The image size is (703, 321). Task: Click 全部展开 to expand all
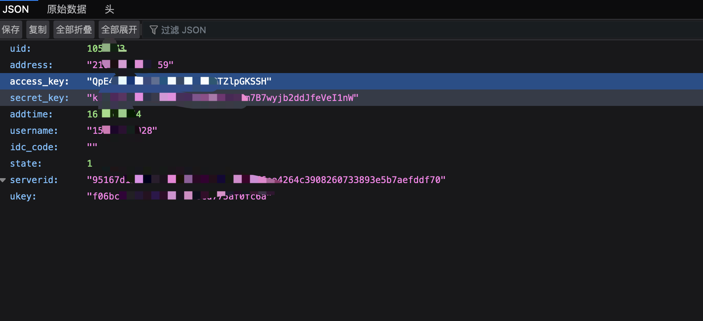click(119, 30)
